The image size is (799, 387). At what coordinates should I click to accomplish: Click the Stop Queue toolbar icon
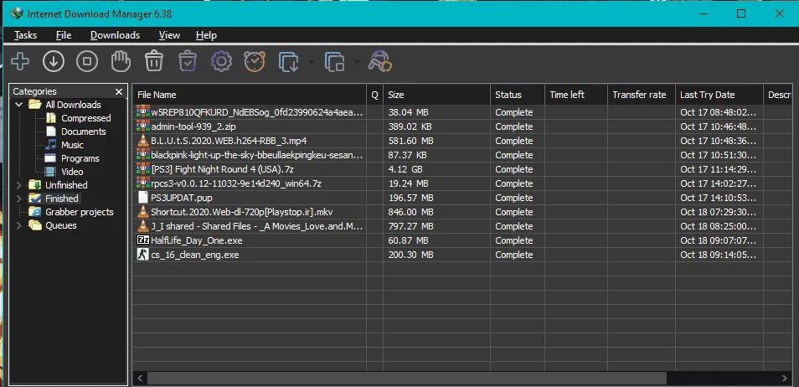click(x=335, y=62)
